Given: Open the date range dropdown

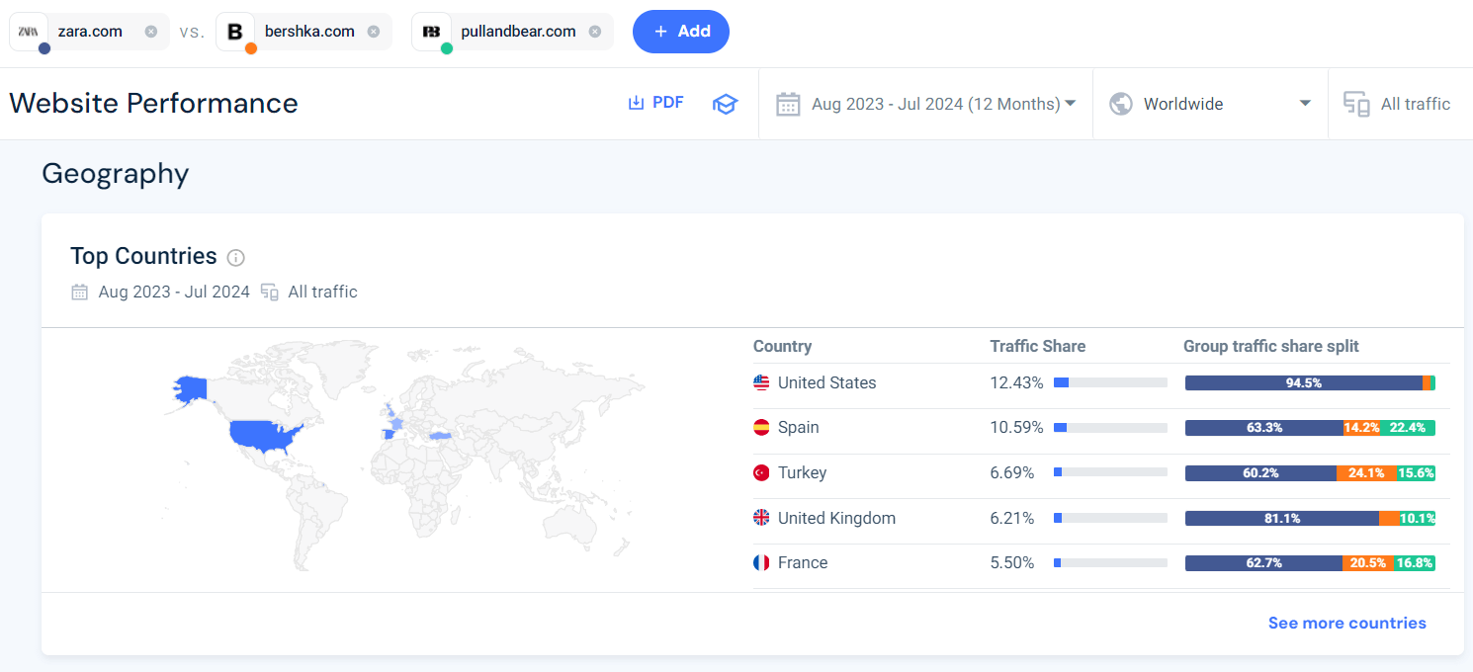Looking at the screenshot, I should (925, 104).
